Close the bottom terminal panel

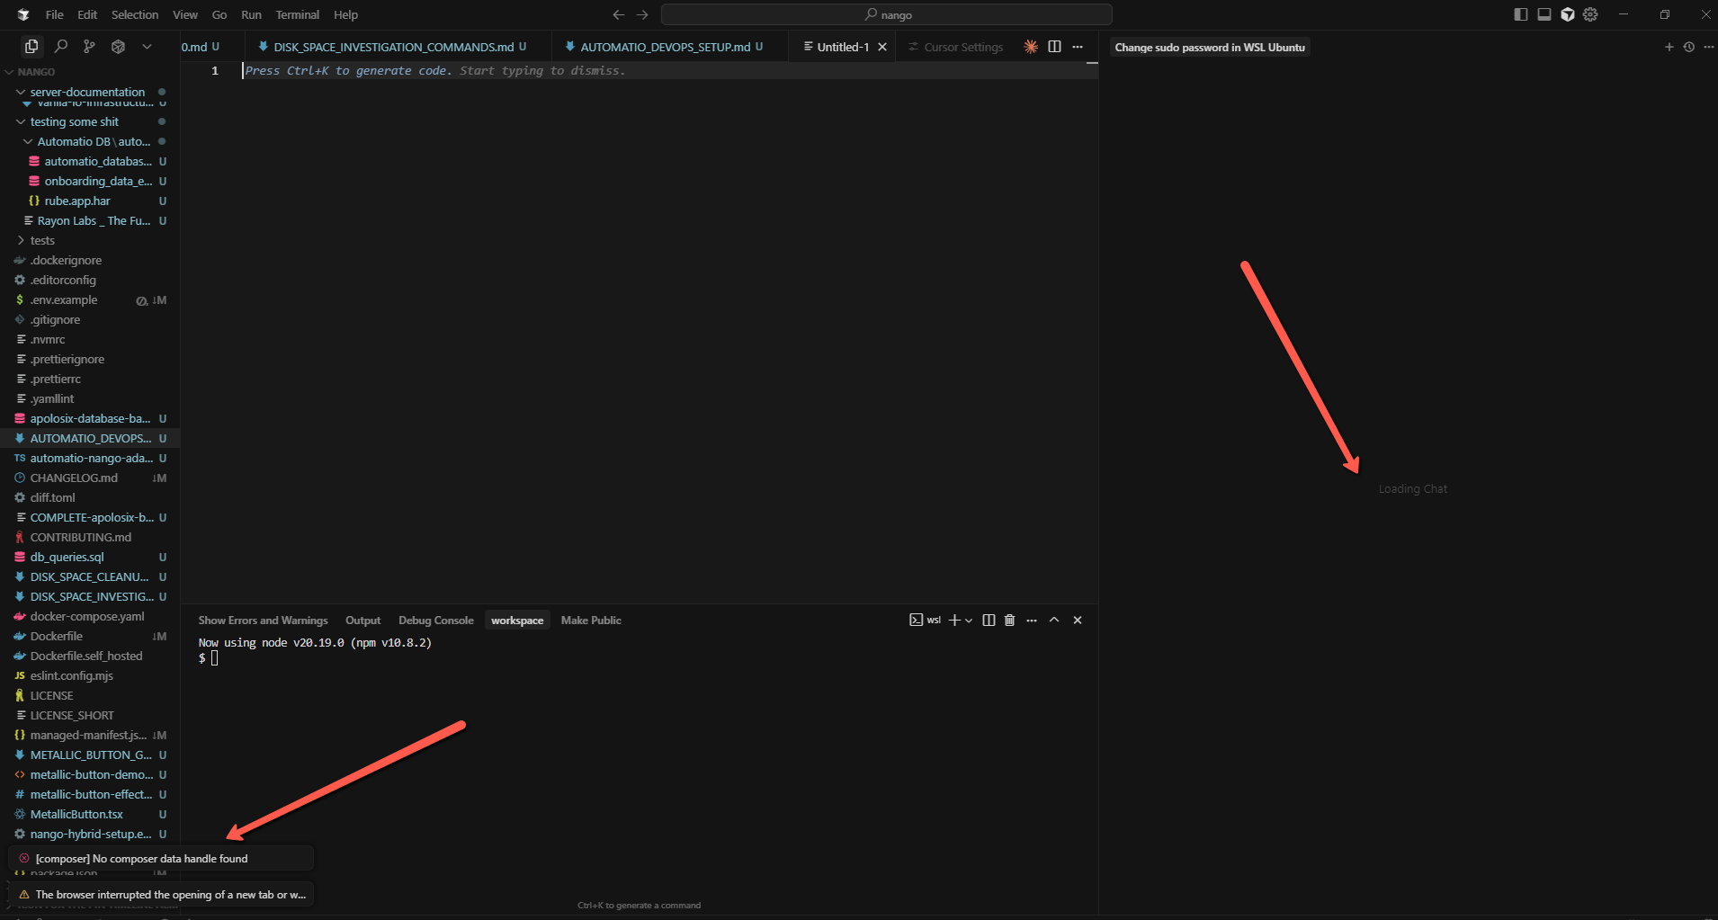coord(1078,621)
